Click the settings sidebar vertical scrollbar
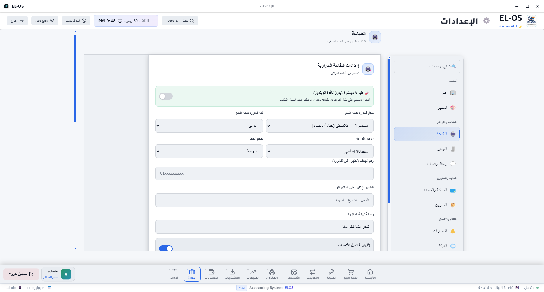 [x=389, y=131]
